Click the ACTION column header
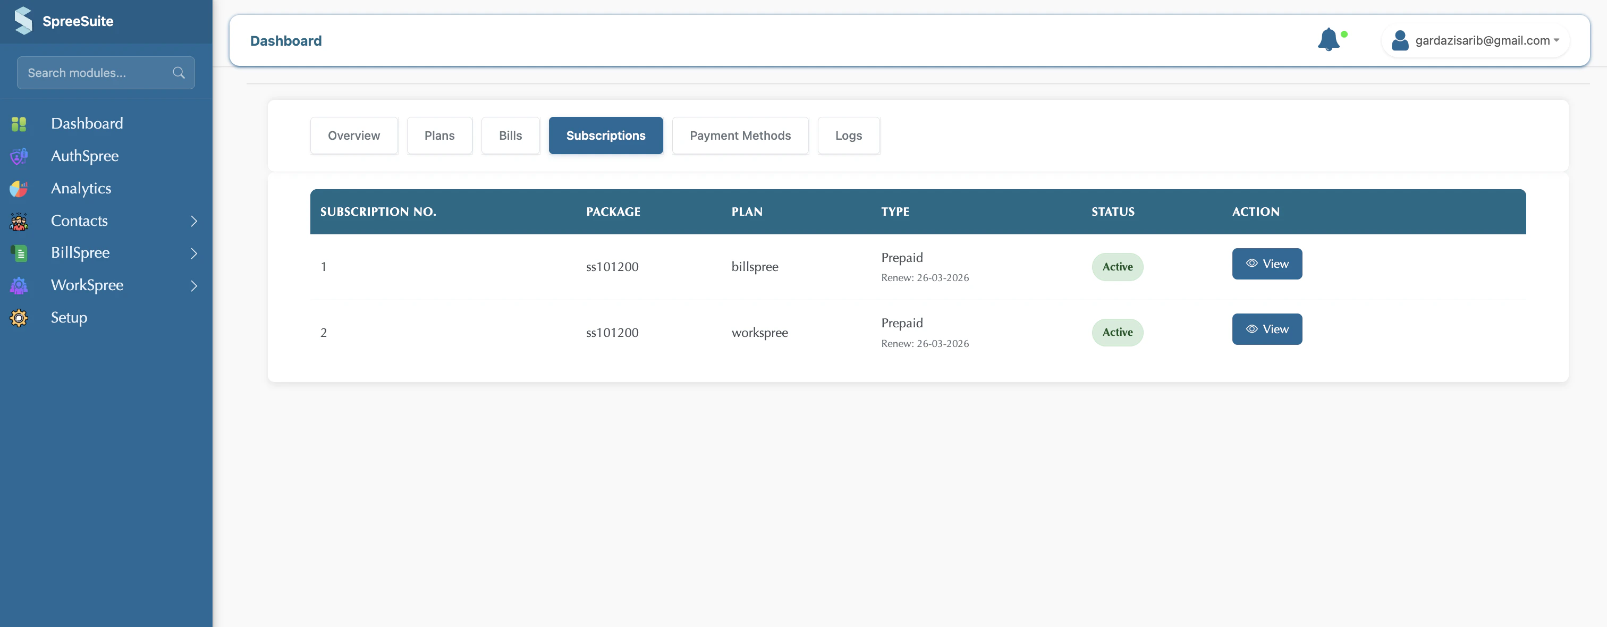Image resolution: width=1607 pixels, height=627 pixels. [1255, 211]
